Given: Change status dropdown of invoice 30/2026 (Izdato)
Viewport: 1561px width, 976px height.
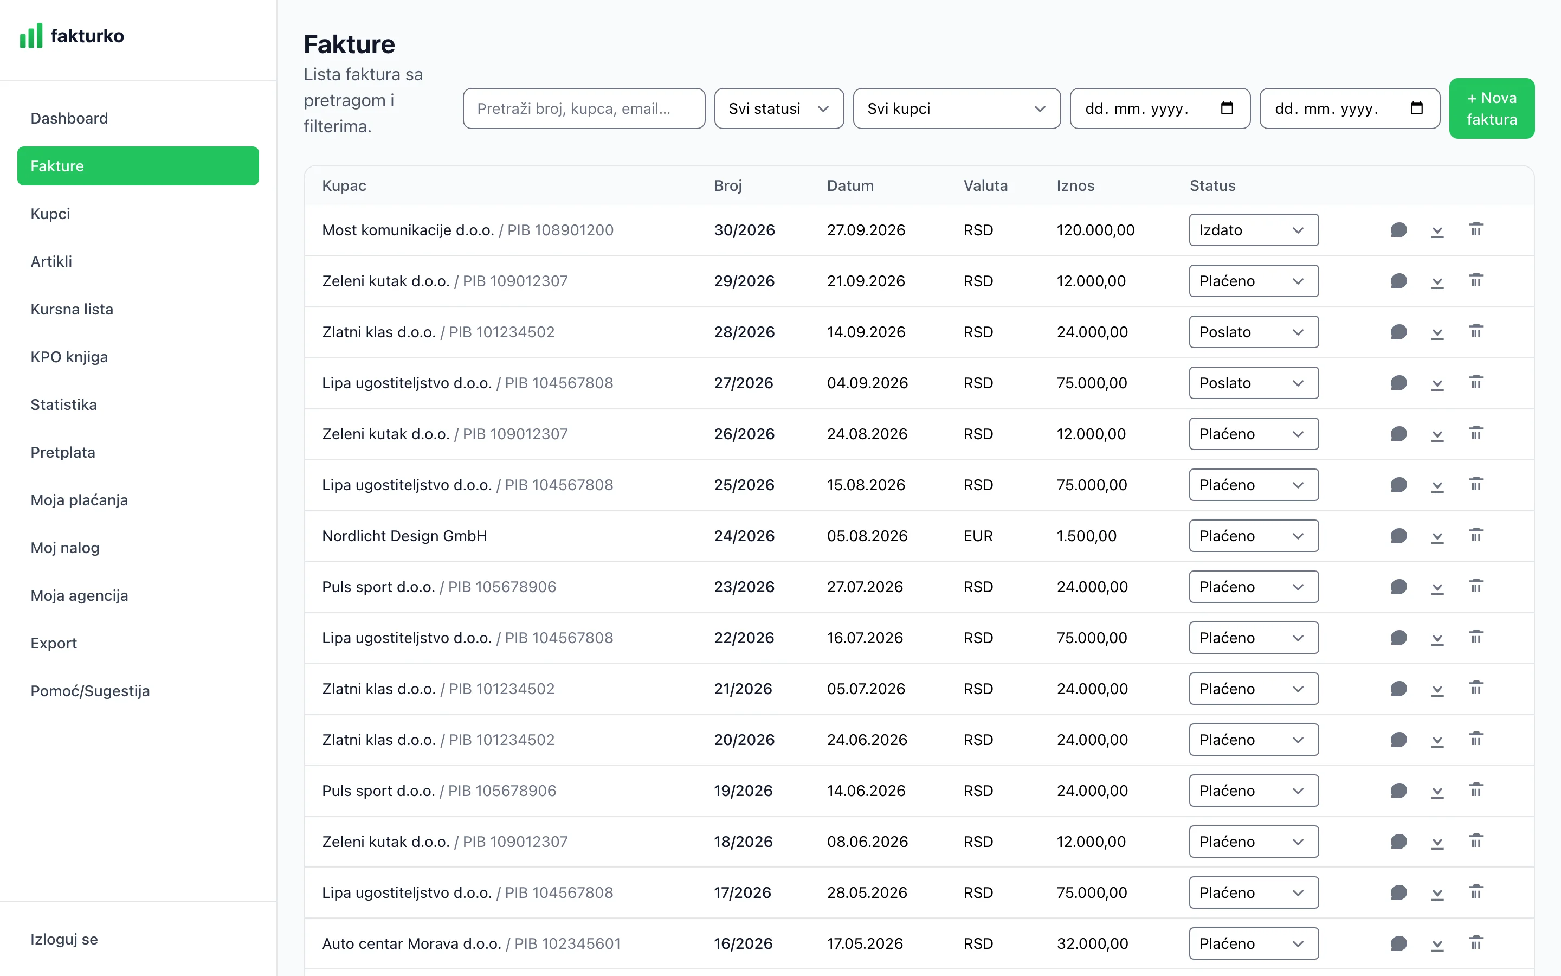Looking at the screenshot, I should click(1253, 230).
